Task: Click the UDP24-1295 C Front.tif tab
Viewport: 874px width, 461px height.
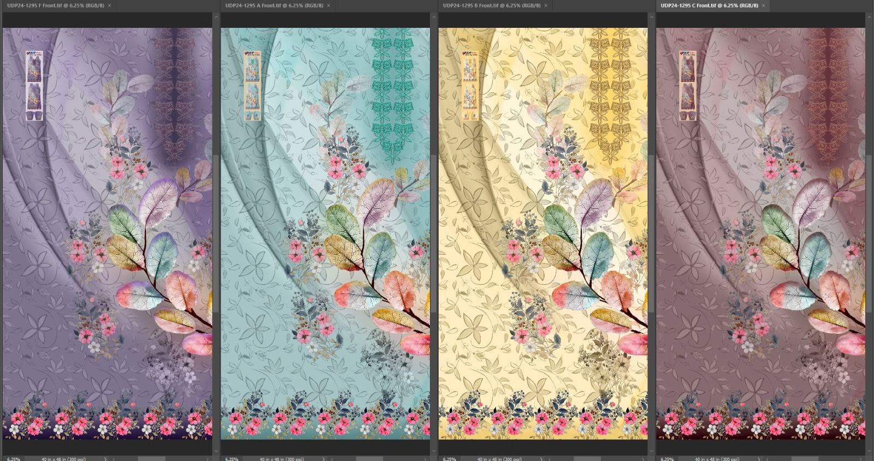Action: point(709,5)
